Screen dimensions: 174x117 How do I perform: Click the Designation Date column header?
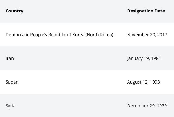146,11
